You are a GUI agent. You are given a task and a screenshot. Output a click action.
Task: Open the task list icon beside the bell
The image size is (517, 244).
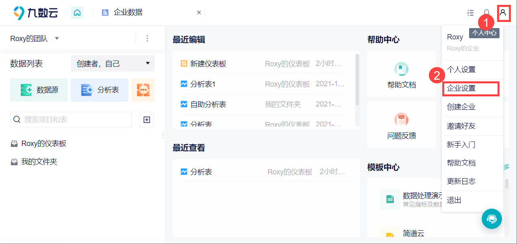[x=470, y=13]
